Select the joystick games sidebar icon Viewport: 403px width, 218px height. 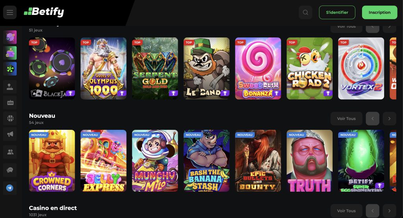click(x=10, y=87)
